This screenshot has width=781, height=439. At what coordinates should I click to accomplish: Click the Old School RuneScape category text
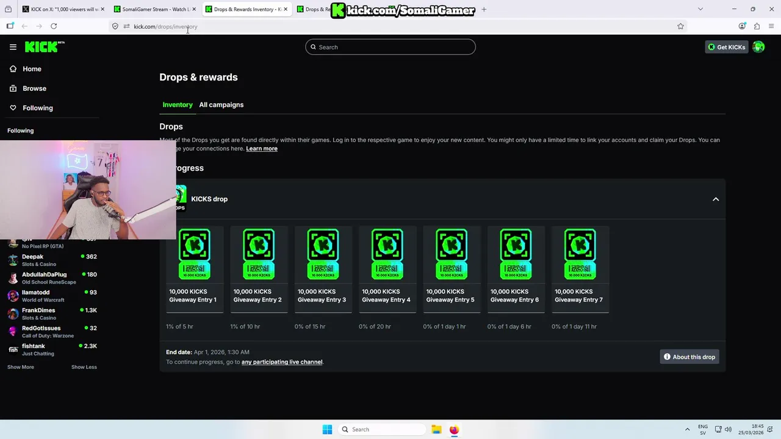pyautogui.click(x=49, y=282)
